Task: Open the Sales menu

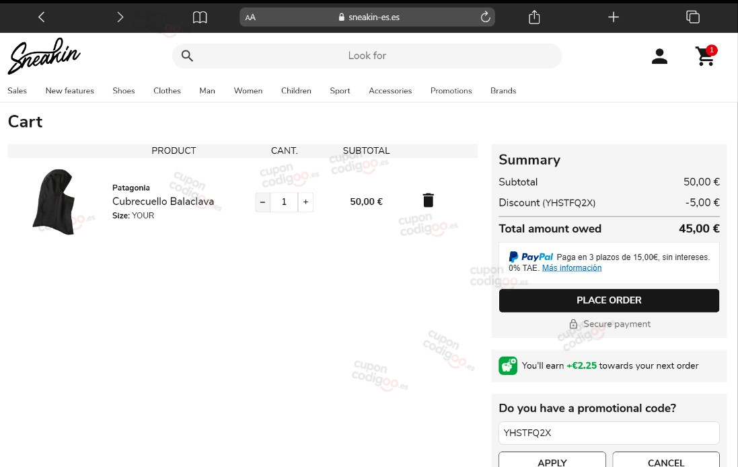Action: [17, 91]
